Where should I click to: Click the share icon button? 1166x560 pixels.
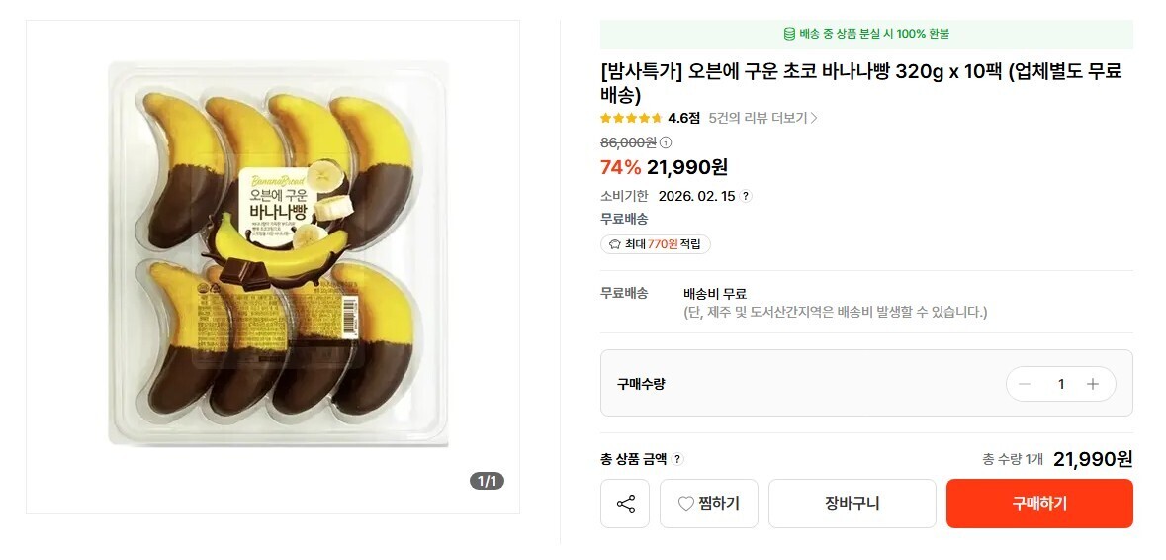click(625, 504)
